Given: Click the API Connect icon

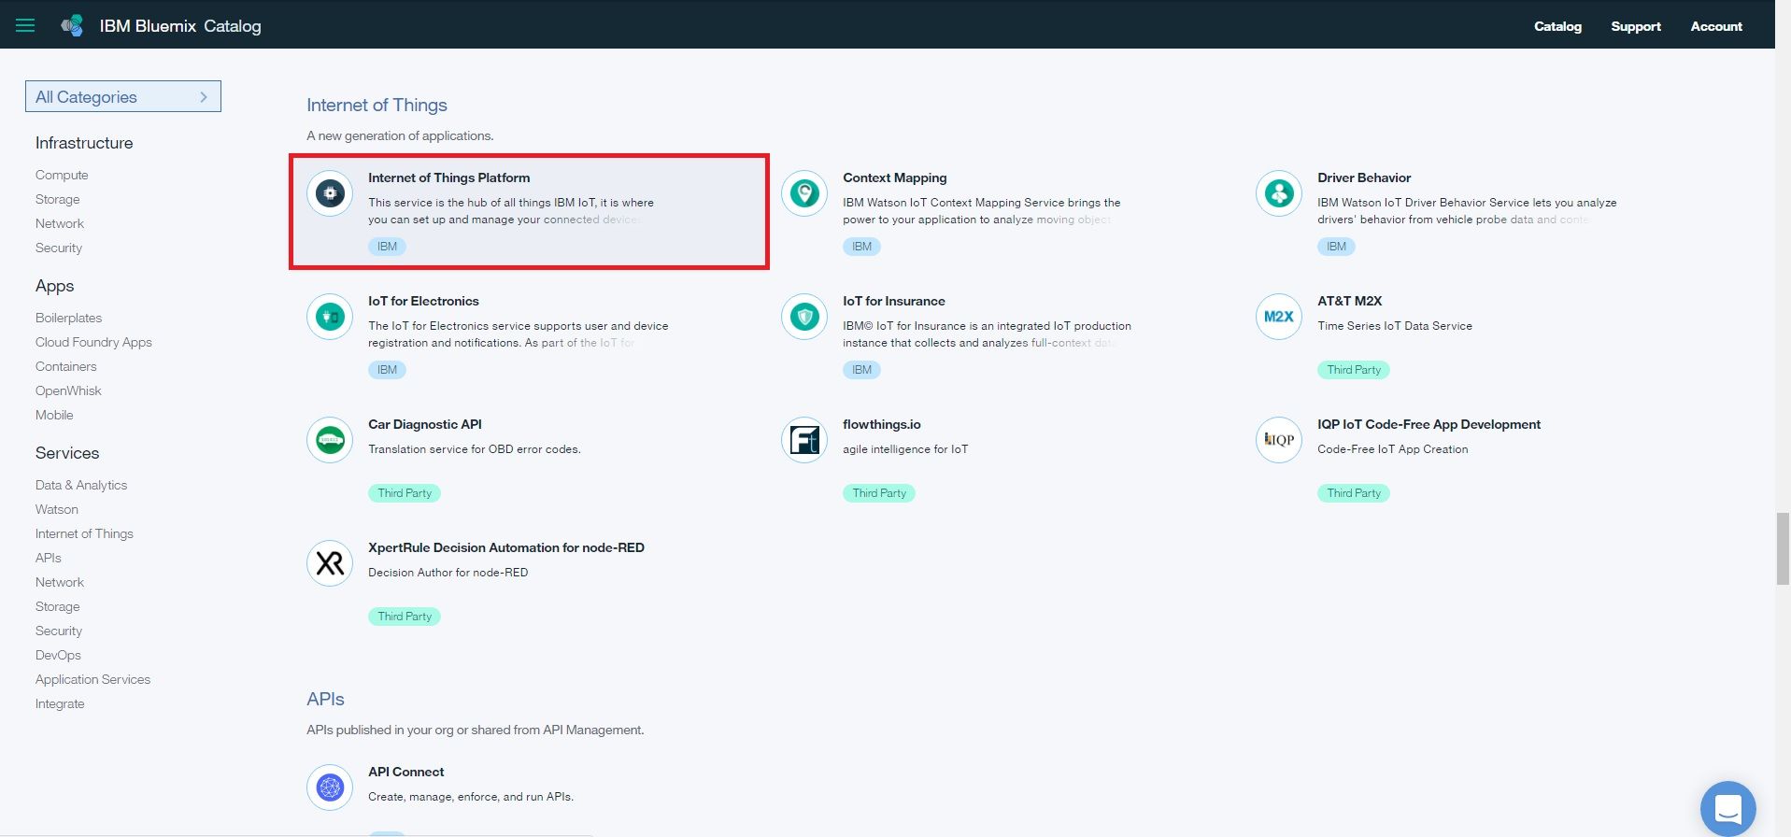Looking at the screenshot, I should click(x=330, y=787).
